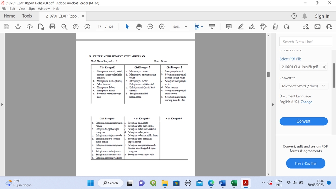Open the Edit menu
Screen dimensions: 336x189
pyautogui.click(x=13, y=8)
